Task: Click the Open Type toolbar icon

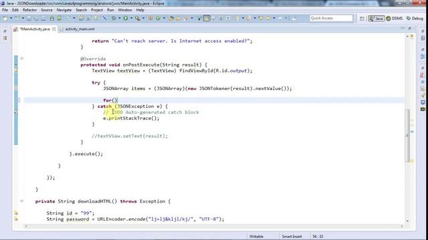Action: pyautogui.click(x=171, y=18)
